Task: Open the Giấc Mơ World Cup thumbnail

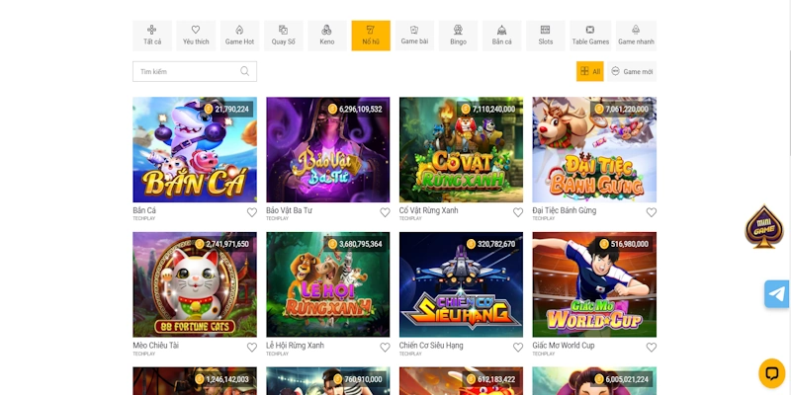Action: pos(594,284)
